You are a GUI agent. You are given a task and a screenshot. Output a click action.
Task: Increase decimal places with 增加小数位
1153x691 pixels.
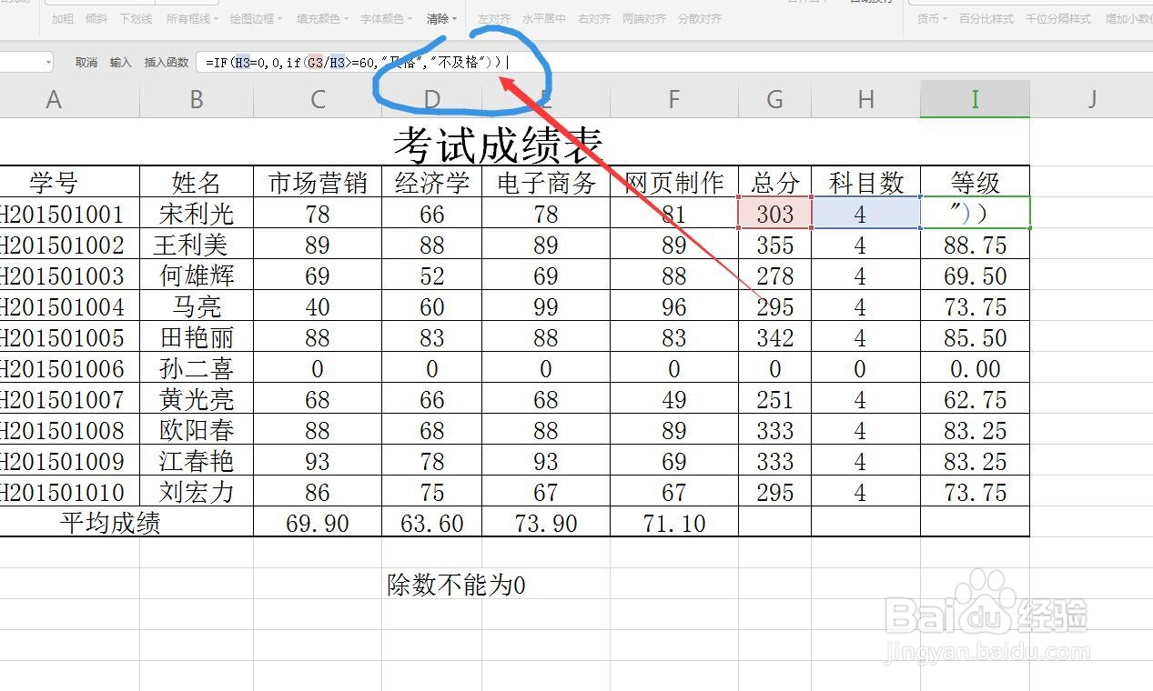pos(1128,18)
